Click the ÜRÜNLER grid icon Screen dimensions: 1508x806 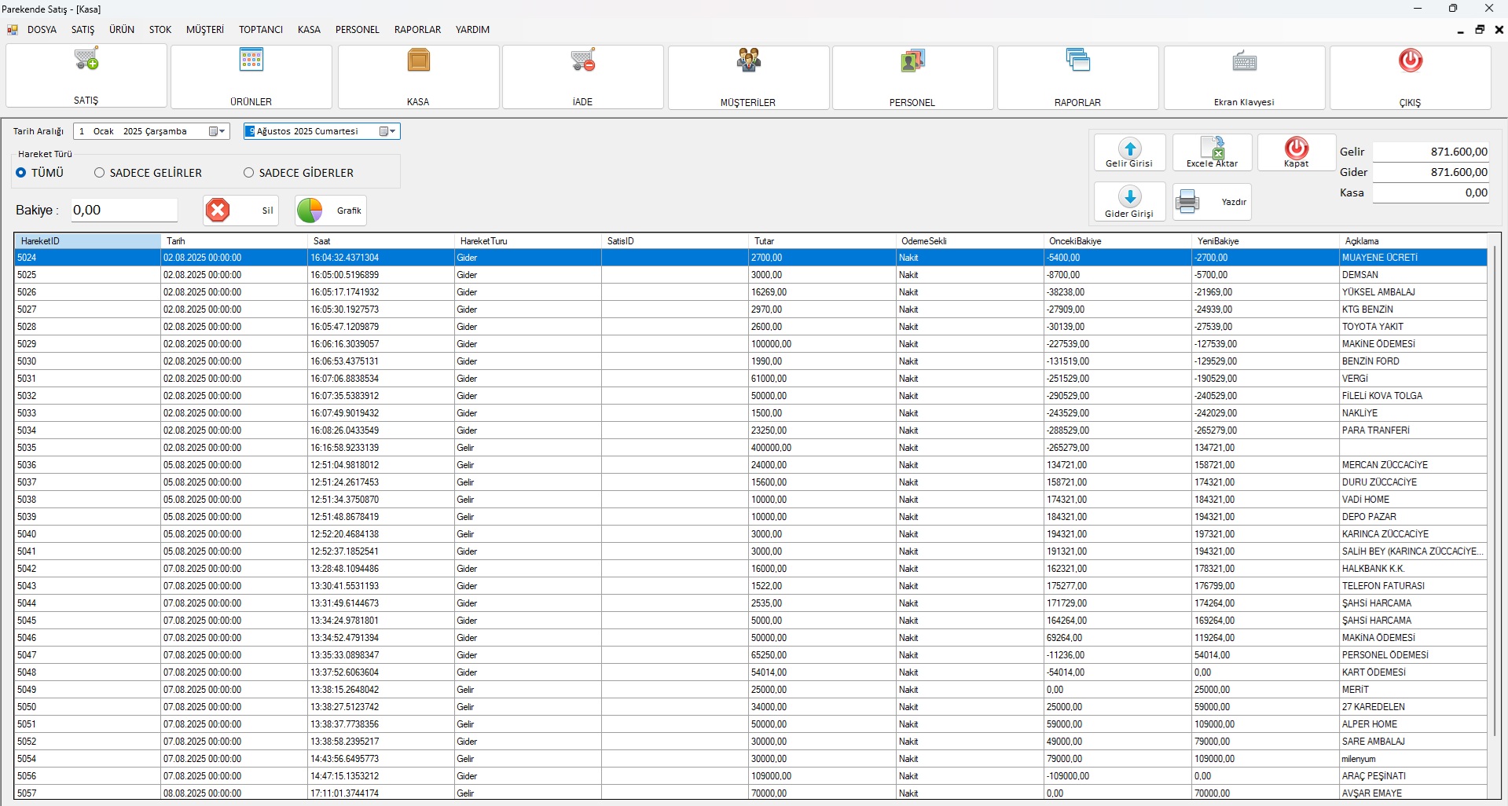coord(251,60)
